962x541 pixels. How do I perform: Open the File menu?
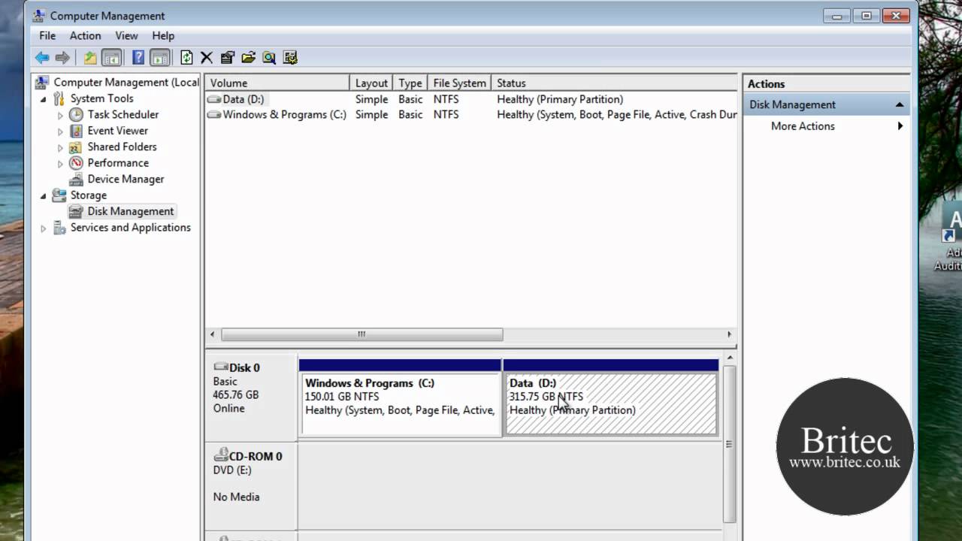(x=47, y=35)
